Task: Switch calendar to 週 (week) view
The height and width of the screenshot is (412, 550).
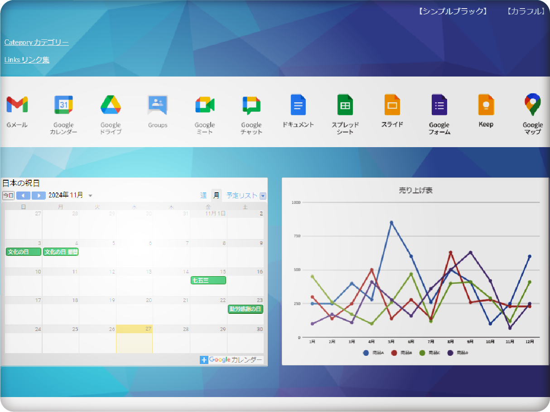Action: [x=203, y=196]
